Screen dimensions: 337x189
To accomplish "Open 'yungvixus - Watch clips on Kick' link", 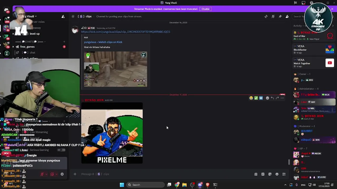I will pyautogui.click(x=103, y=42).
